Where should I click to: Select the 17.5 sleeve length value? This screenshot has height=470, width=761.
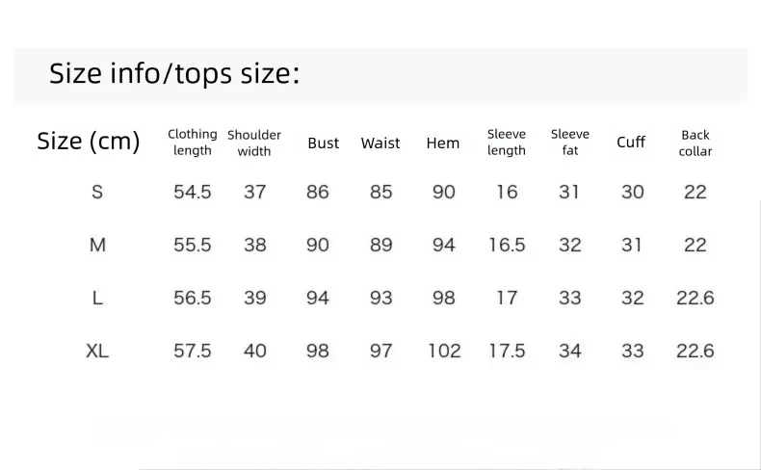coord(507,351)
